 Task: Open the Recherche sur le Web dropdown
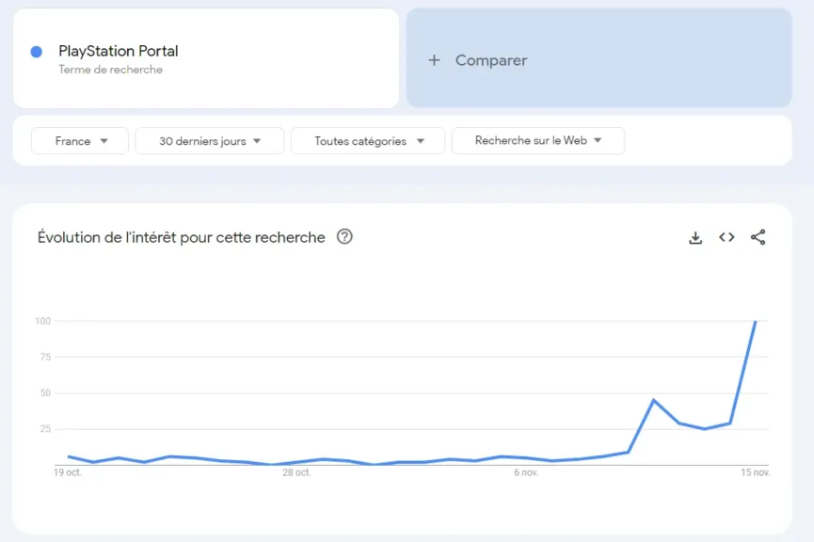click(538, 141)
